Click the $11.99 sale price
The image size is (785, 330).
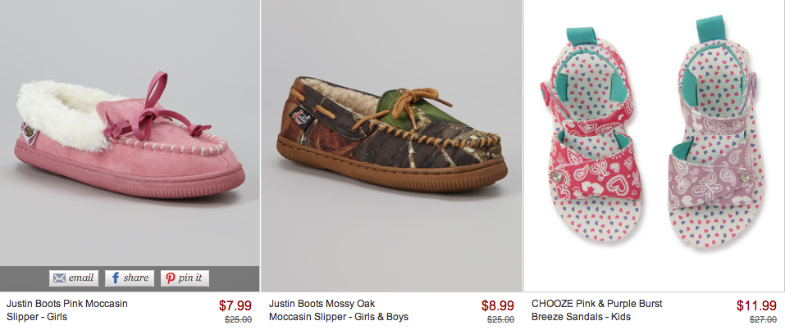click(756, 305)
